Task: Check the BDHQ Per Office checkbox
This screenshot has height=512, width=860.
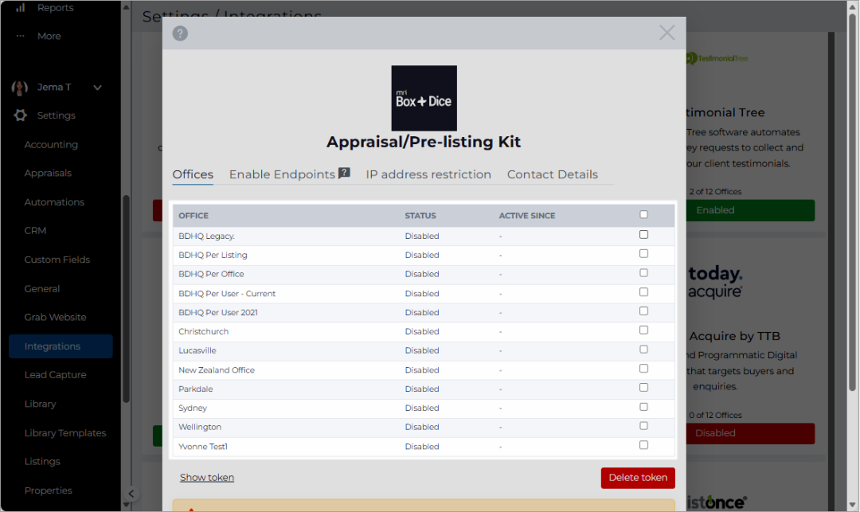Action: pyautogui.click(x=644, y=273)
